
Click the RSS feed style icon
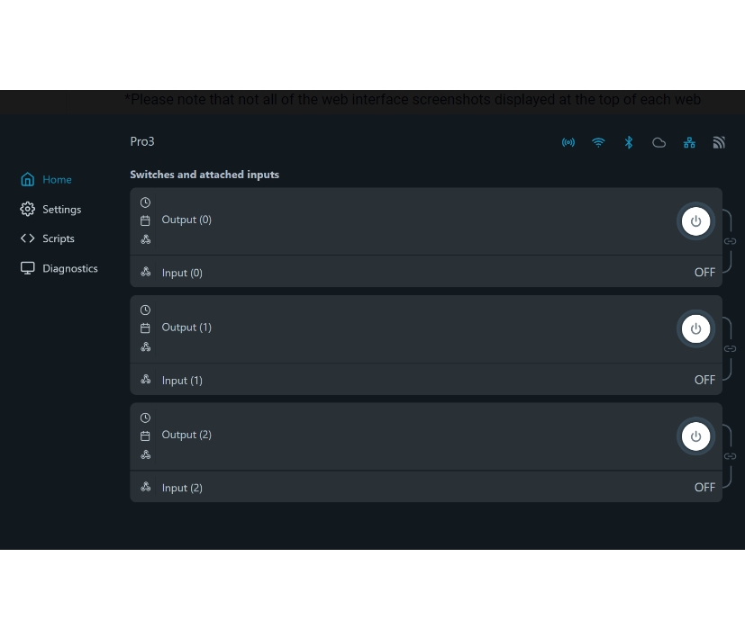tap(719, 142)
